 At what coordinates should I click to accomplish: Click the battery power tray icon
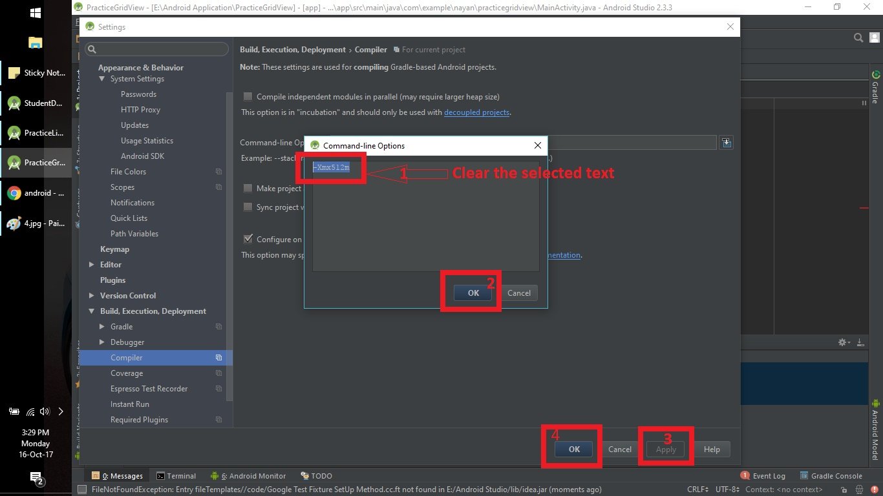tap(14, 411)
